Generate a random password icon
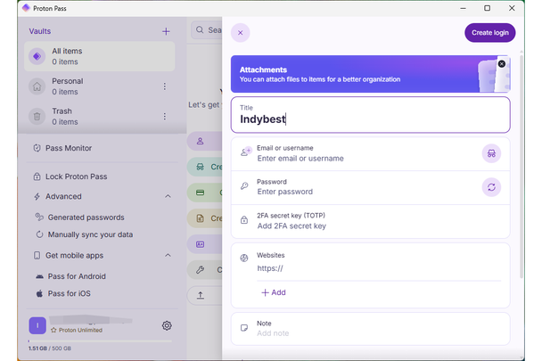Image resolution: width=542 pixels, height=361 pixels. pos(490,187)
